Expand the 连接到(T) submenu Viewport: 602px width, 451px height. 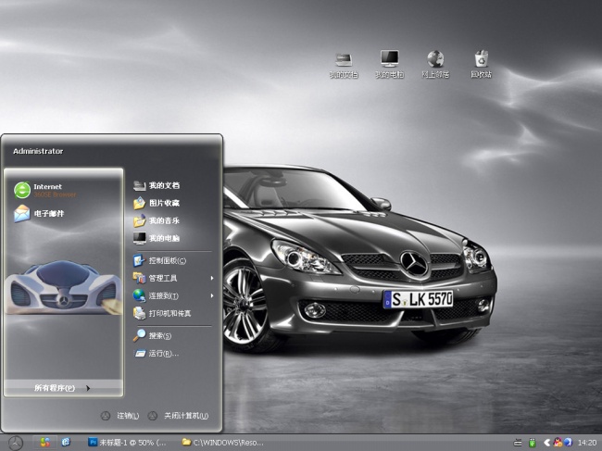(173, 295)
